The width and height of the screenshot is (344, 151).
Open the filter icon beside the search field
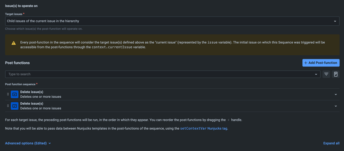click(x=326, y=74)
